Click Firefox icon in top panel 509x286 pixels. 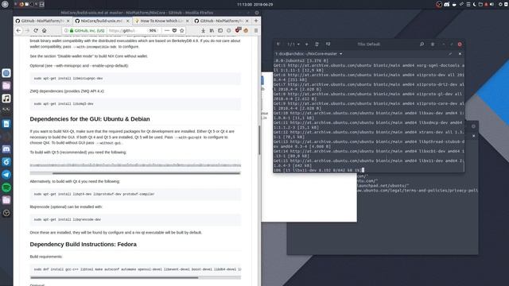(x=21, y=4)
